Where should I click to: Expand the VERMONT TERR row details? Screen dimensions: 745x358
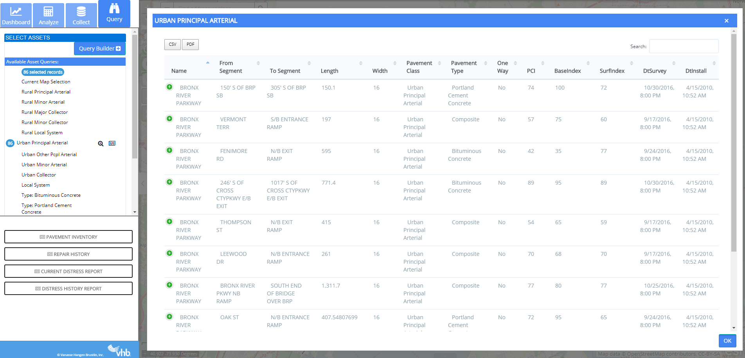click(169, 119)
